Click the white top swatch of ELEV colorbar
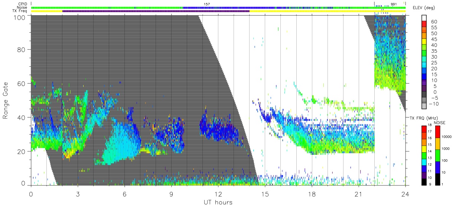This screenshot has height=210, width=456. click(x=424, y=18)
